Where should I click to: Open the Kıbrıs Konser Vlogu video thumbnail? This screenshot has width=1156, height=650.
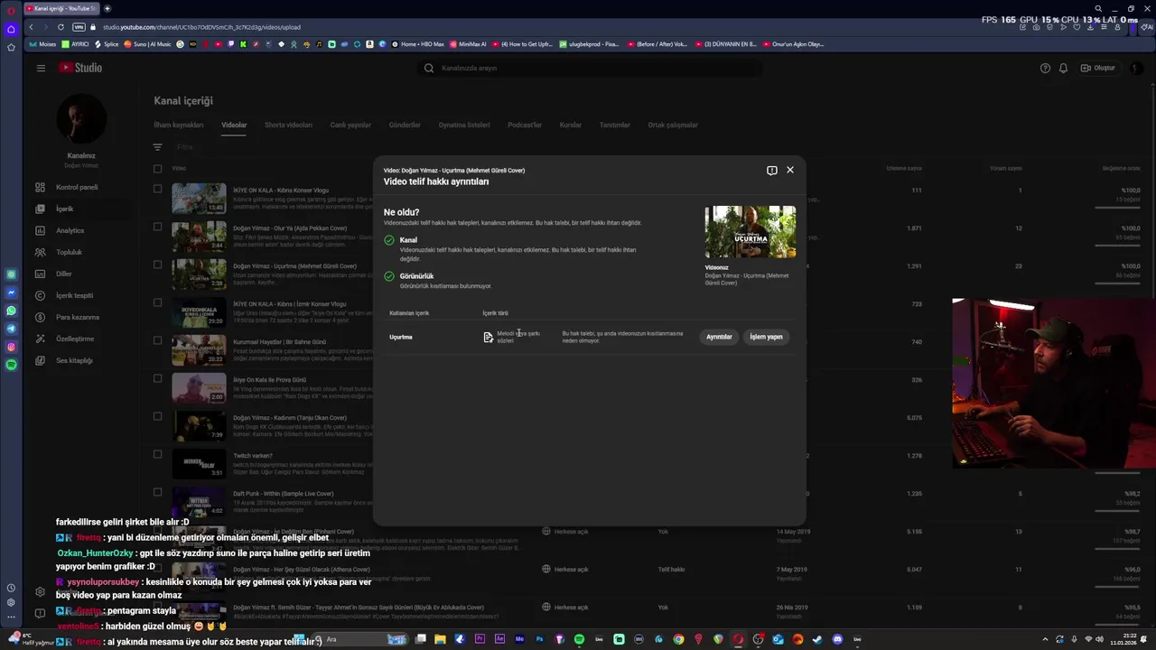click(199, 199)
